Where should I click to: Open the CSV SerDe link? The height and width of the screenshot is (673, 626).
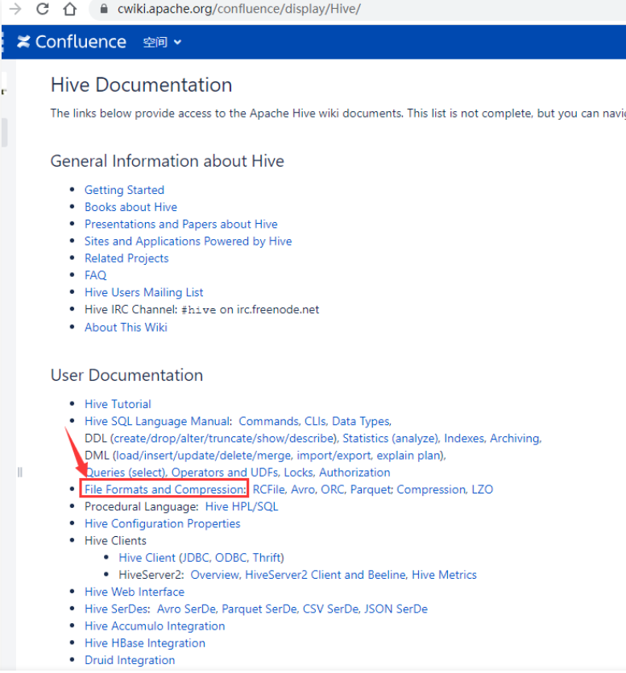(331, 609)
